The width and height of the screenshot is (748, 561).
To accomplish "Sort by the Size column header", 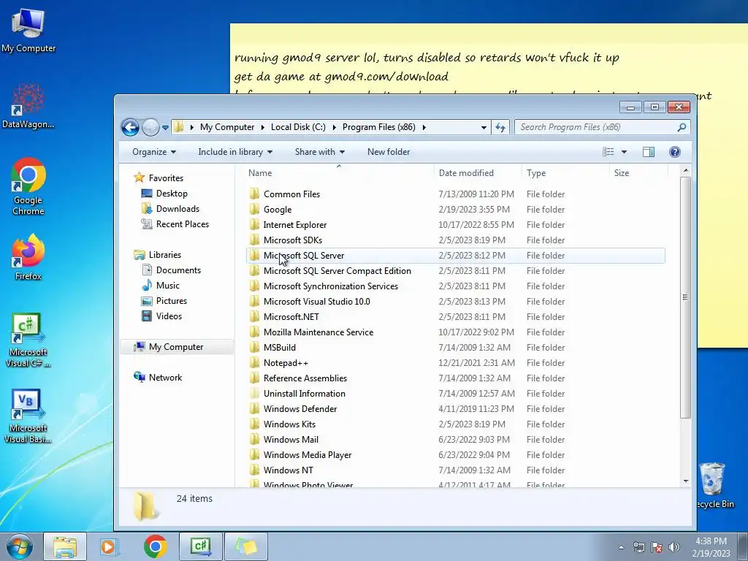I will [x=638, y=173].
